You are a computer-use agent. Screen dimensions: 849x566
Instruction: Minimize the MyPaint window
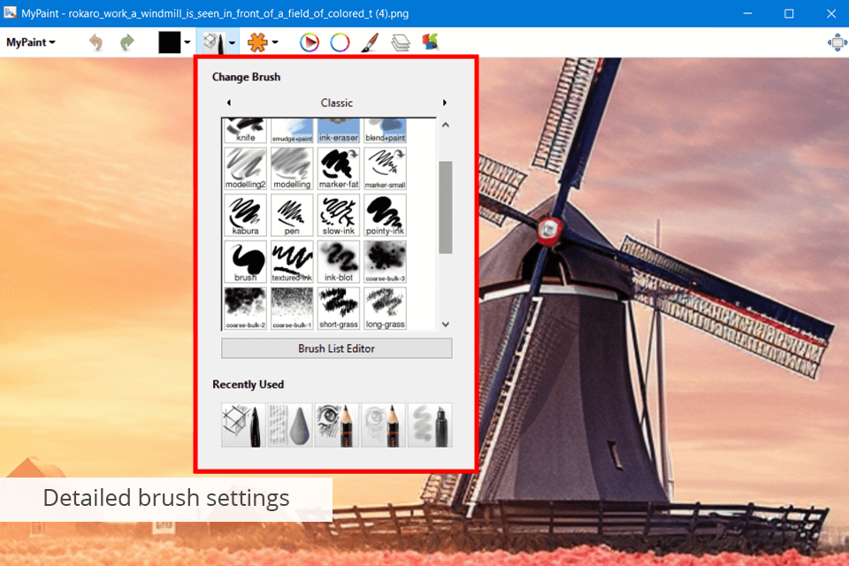point(748,13)
